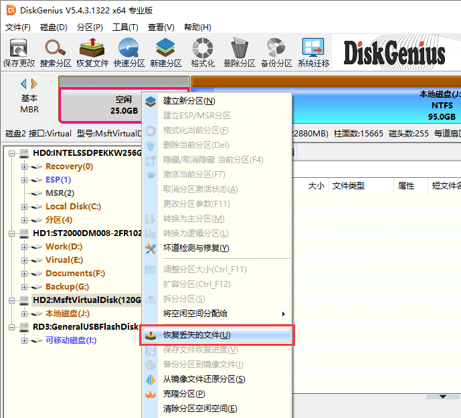
Task: Choose 从镜像文件还原分区(S) menu entry
Action: 217,379
